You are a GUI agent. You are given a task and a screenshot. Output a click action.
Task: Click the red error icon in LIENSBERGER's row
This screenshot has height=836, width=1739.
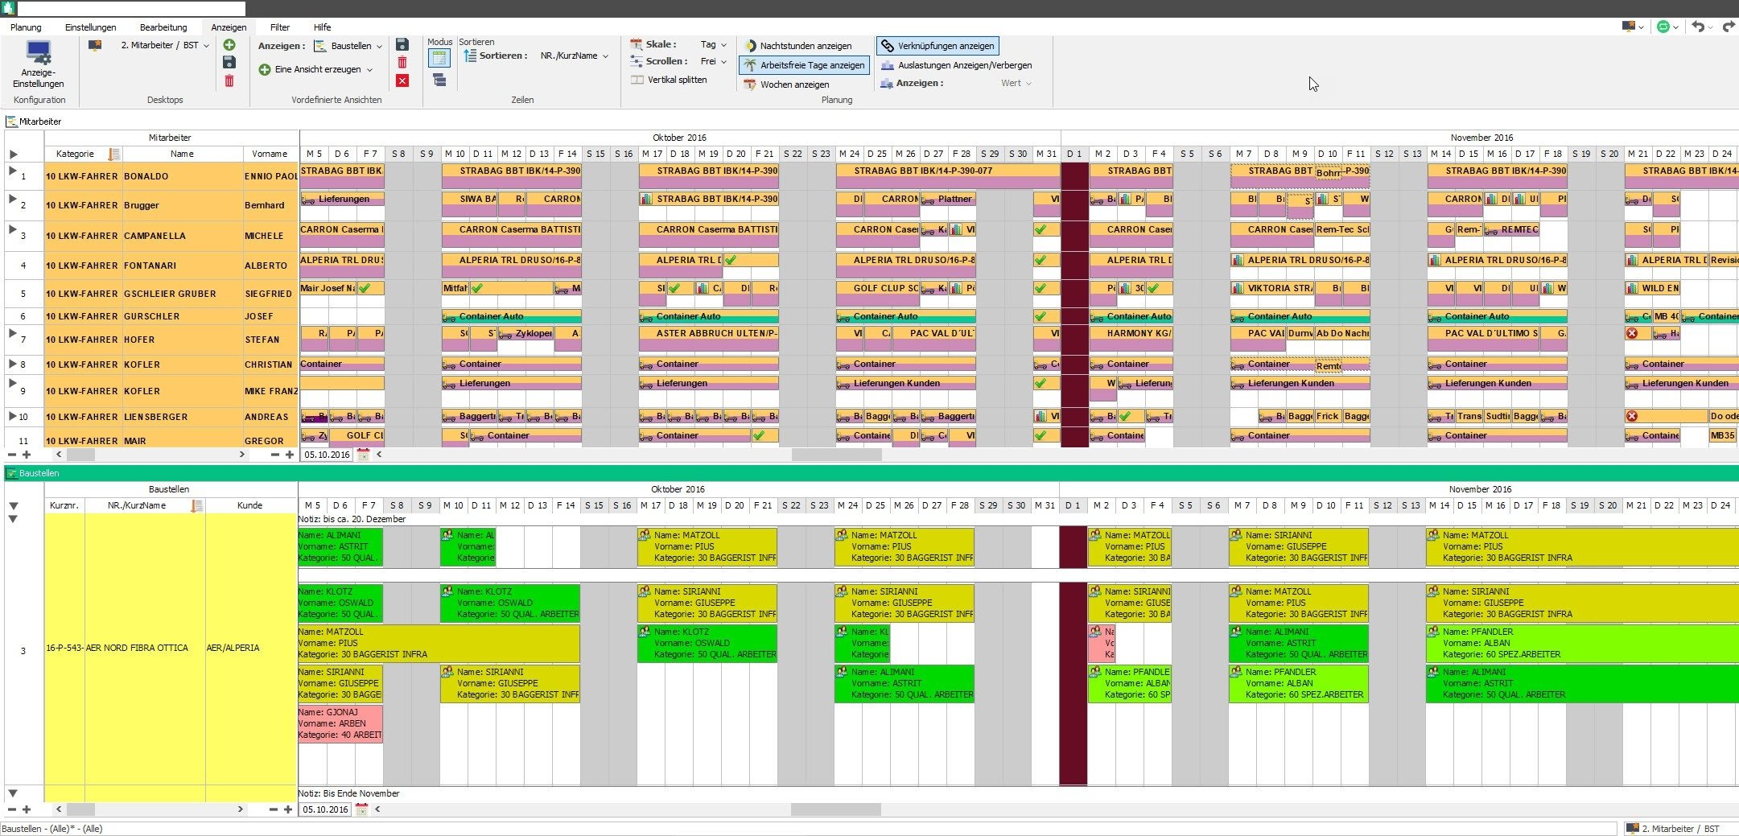point(1632,416)
